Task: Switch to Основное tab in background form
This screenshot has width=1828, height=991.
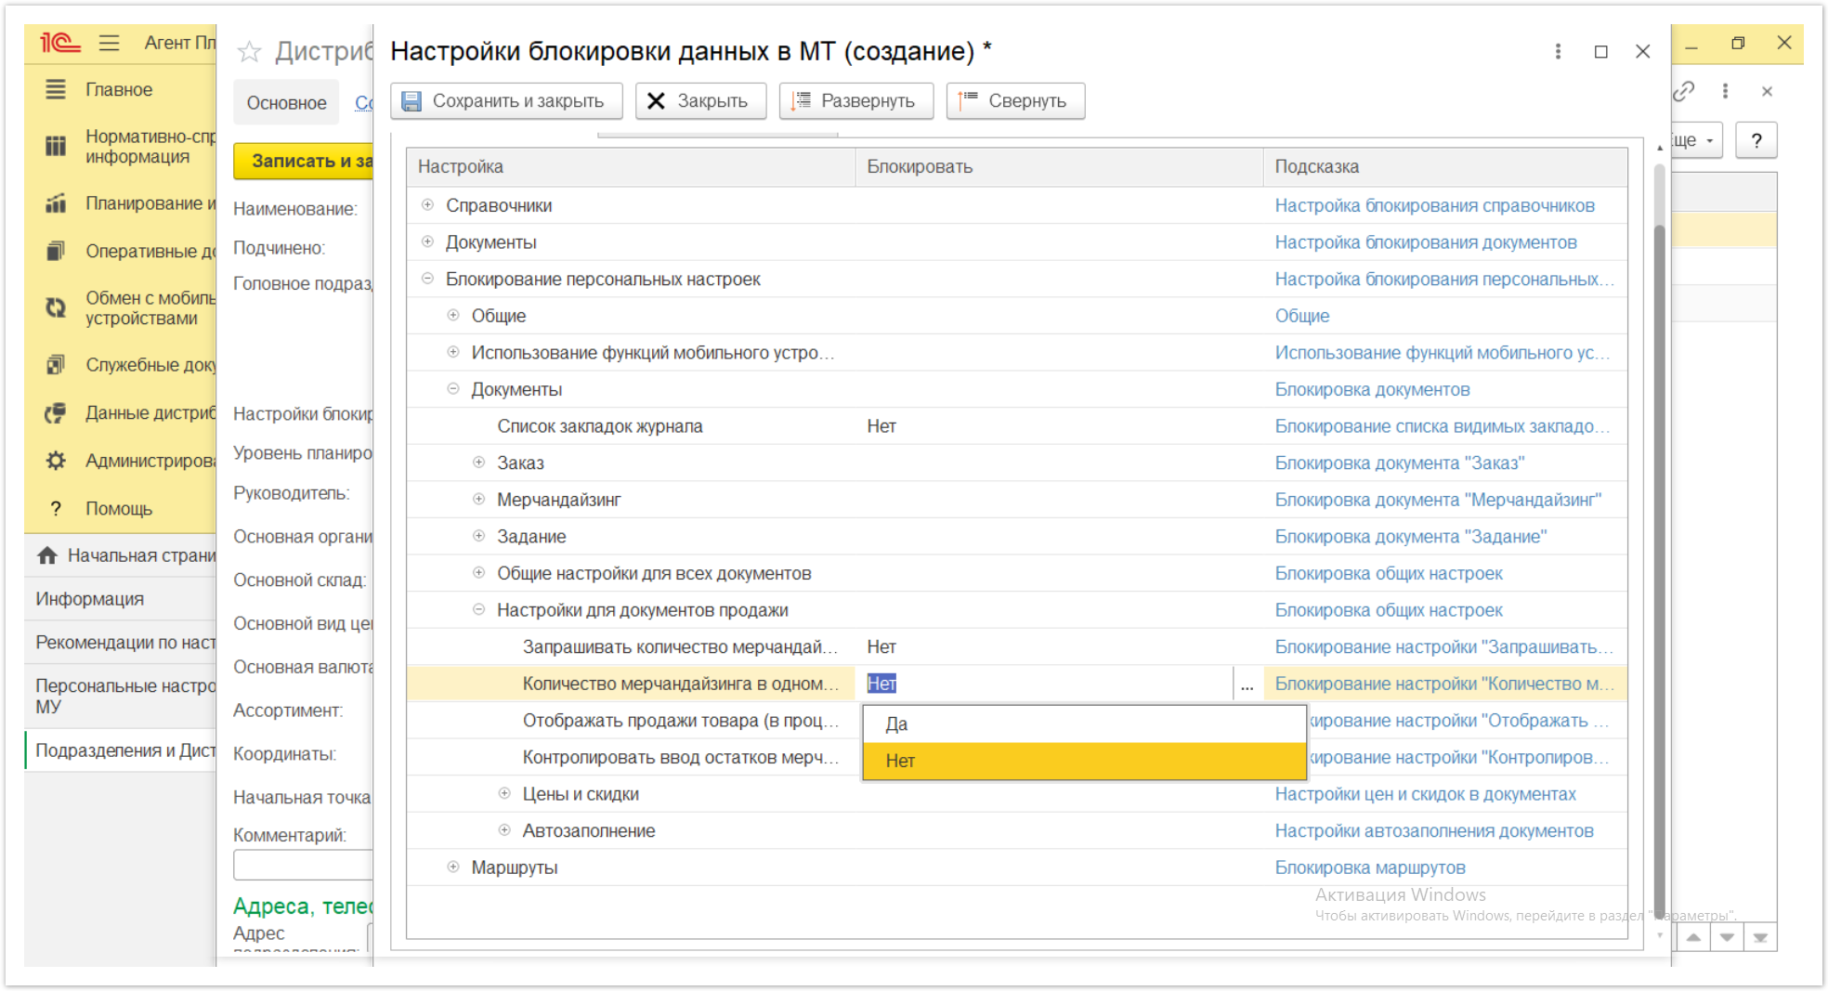Action: (x=286, y=103)
